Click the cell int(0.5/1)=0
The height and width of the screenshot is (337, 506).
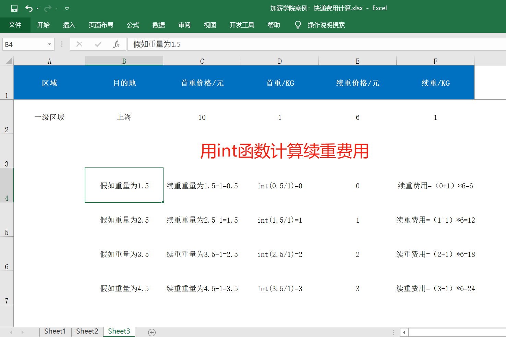pos(280,185)
